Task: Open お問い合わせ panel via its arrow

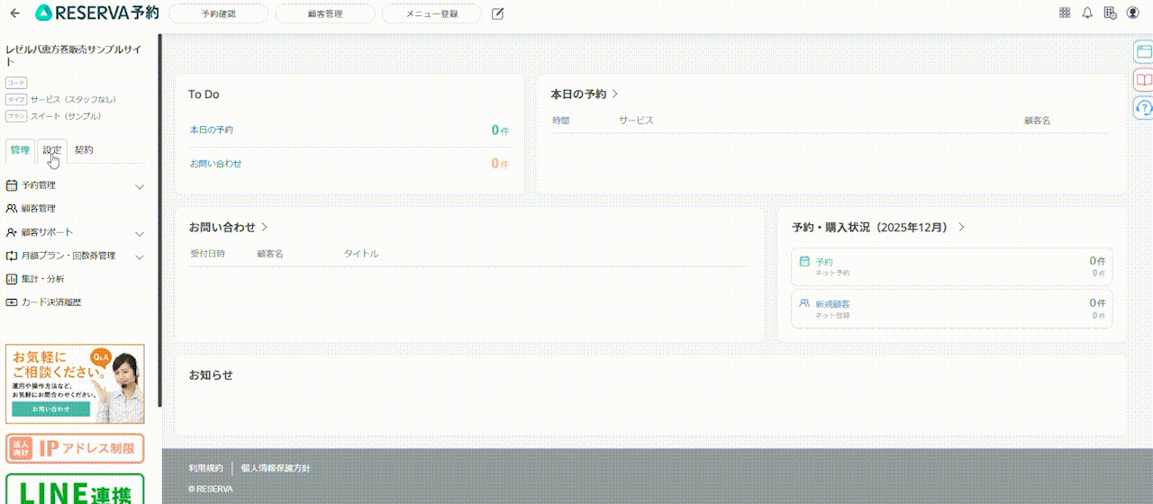Action: pos(264,227)
